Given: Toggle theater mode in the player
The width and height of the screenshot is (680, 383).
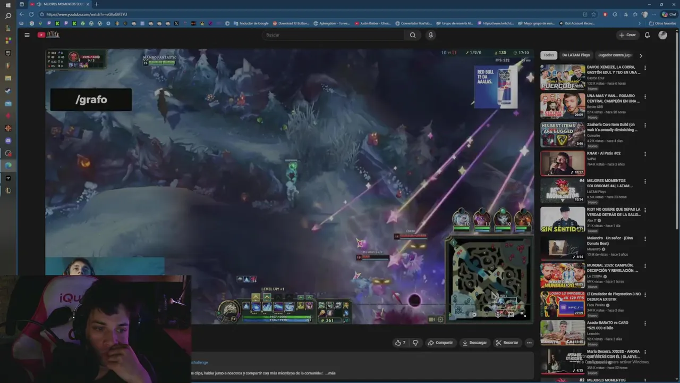Looking at the screenshot, I should pyautogui.click(x=511, y=315).
